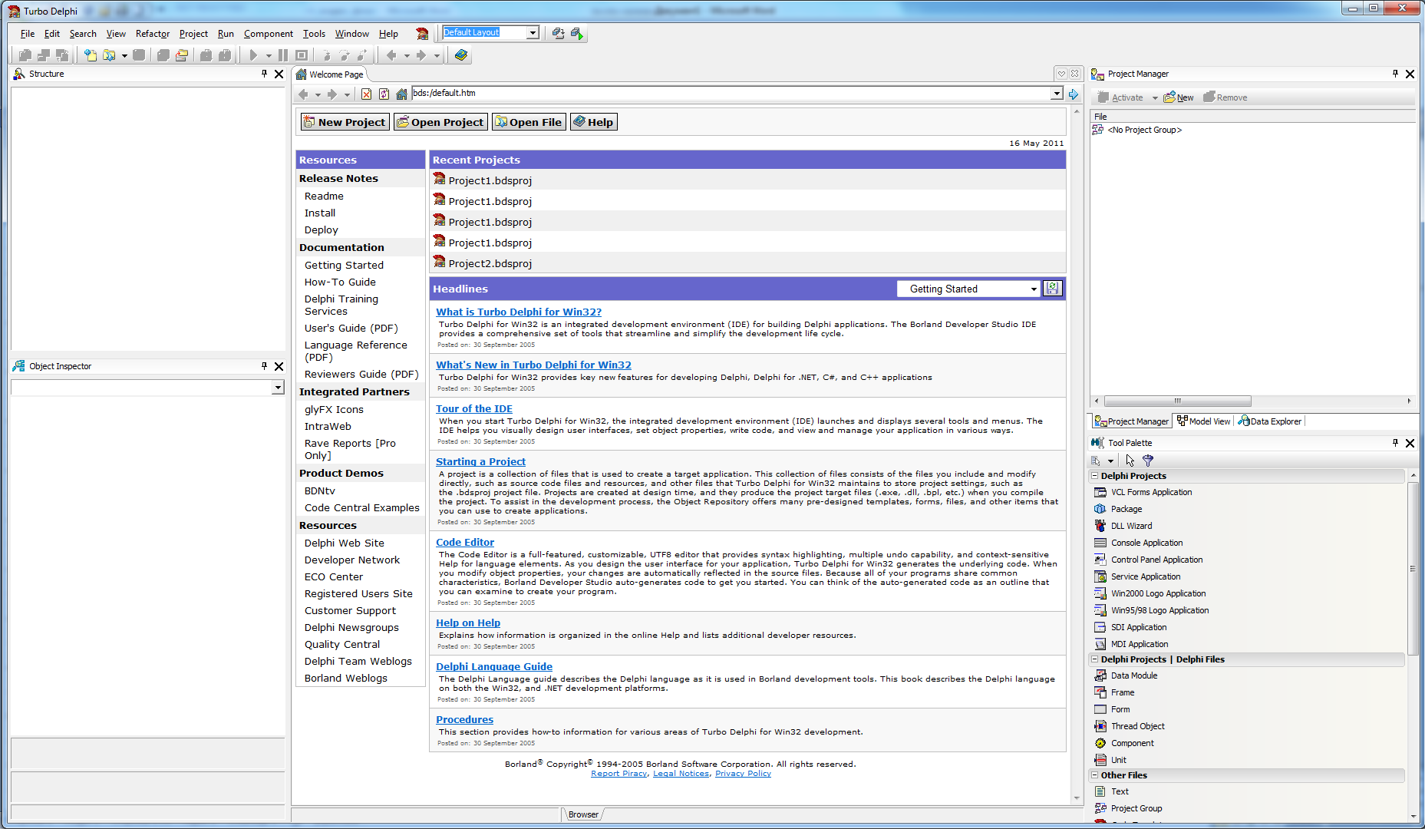Open the Activate dropdown in Project Manager
Viewport: 1425px width, 829px height.
pyautogui.click(x=1155, y=97)
